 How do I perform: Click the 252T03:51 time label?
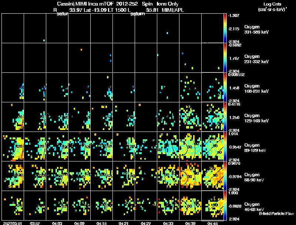pyautogui.click(x=13, y=223)
